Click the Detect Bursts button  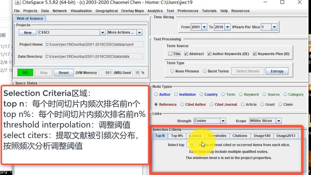pos(248,71)
